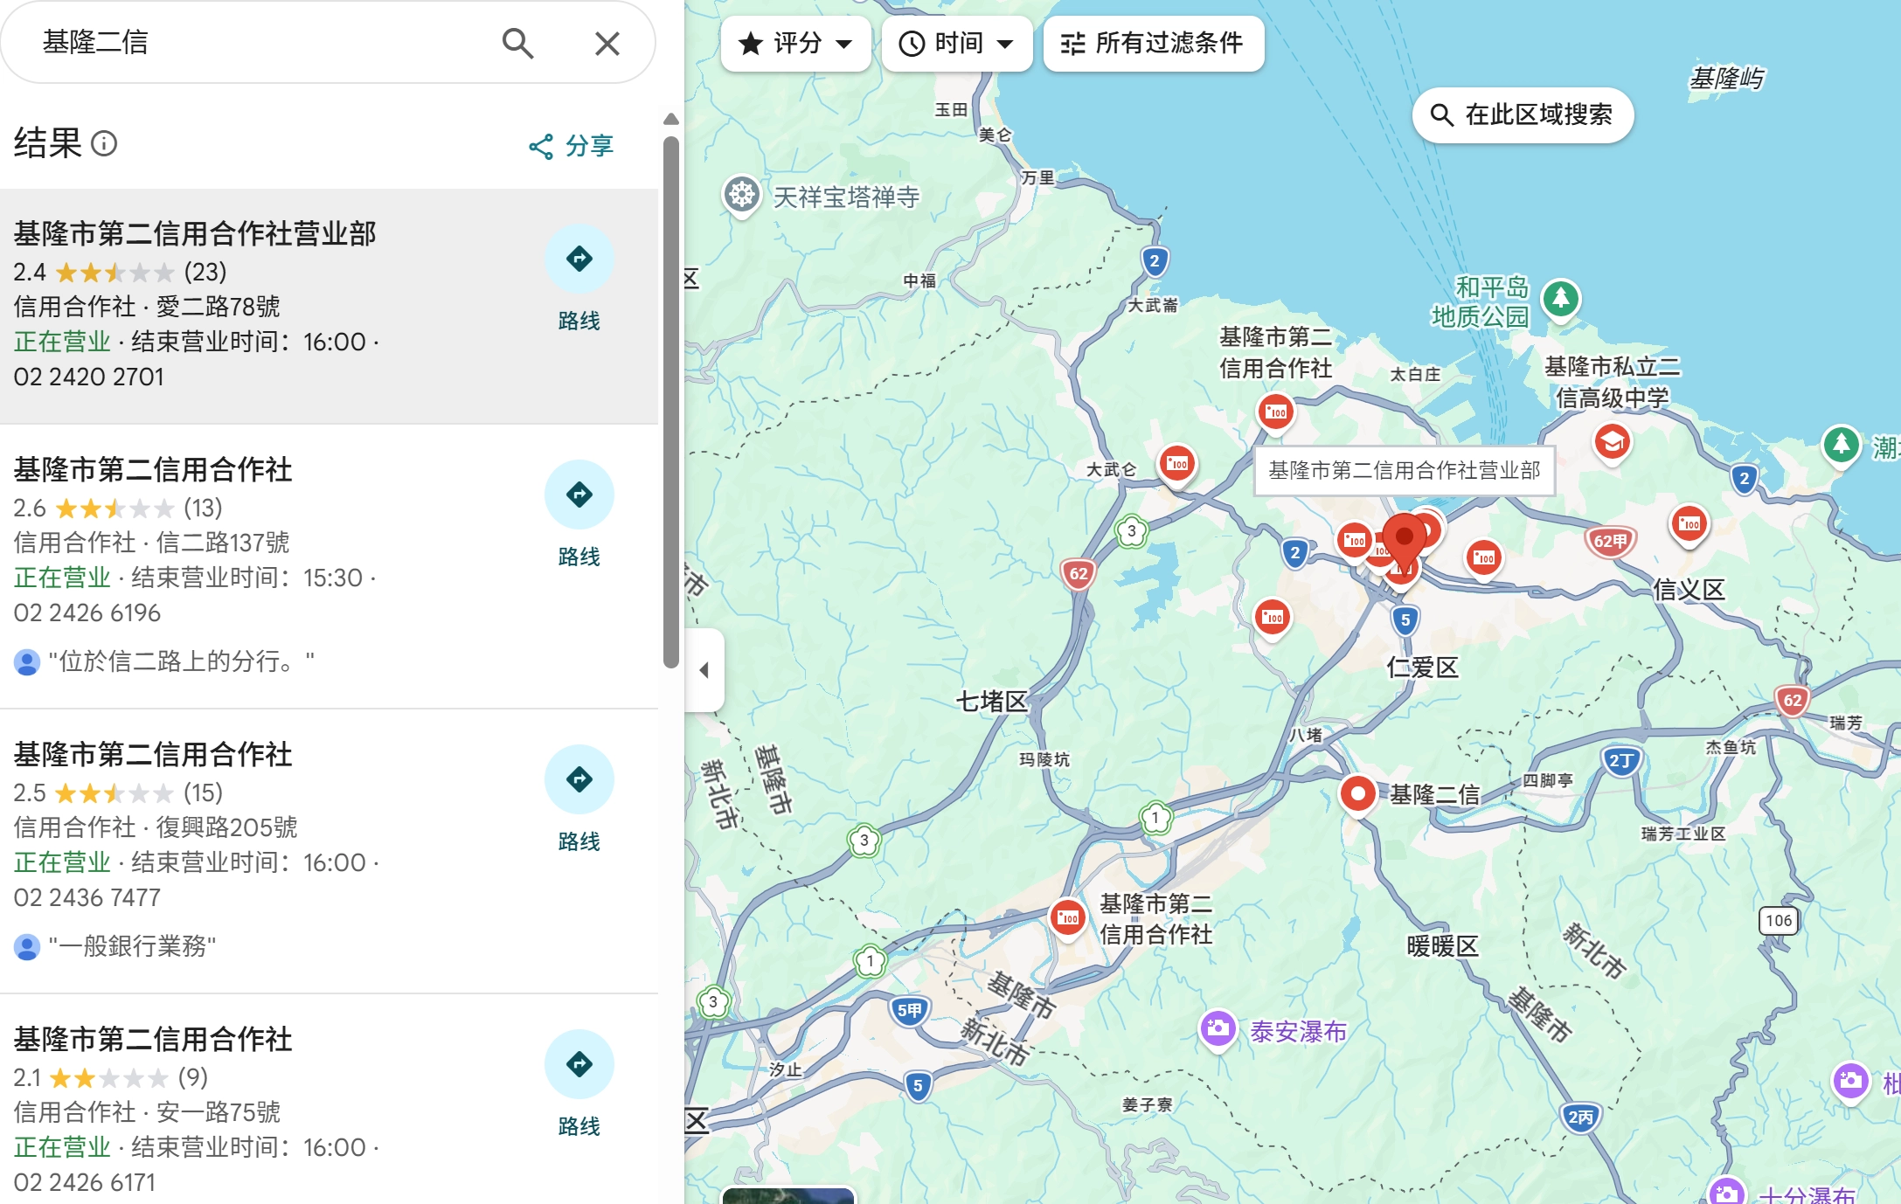
Task: Click the scroll-up arrow of results list
Action: (x=670, y=119)
